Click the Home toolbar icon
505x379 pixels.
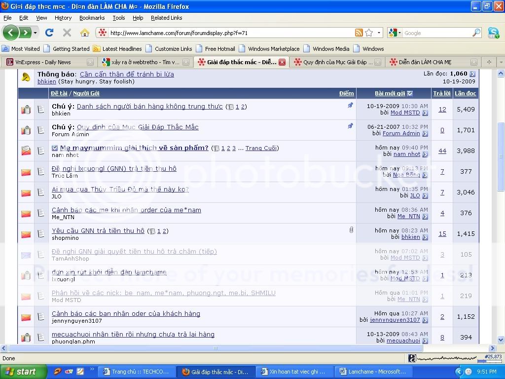[85, 33]
